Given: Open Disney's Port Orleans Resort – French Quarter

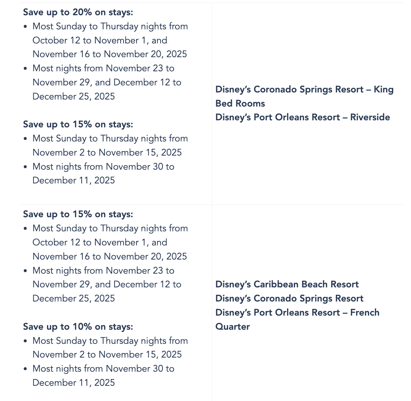Looking at the screenshot, I should 297,313.
